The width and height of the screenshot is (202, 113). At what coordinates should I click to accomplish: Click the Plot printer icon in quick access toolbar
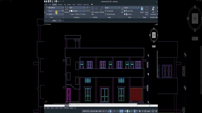[56, 1]
